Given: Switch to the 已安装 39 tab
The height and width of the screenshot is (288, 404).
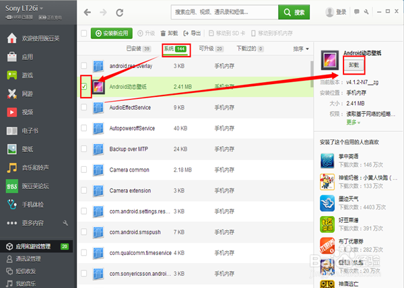Looking at the screenshot, I should pos(138,48).
